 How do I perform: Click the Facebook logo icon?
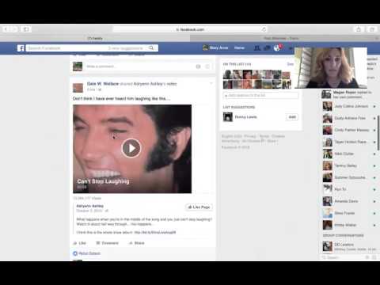[x=21, y=48]
